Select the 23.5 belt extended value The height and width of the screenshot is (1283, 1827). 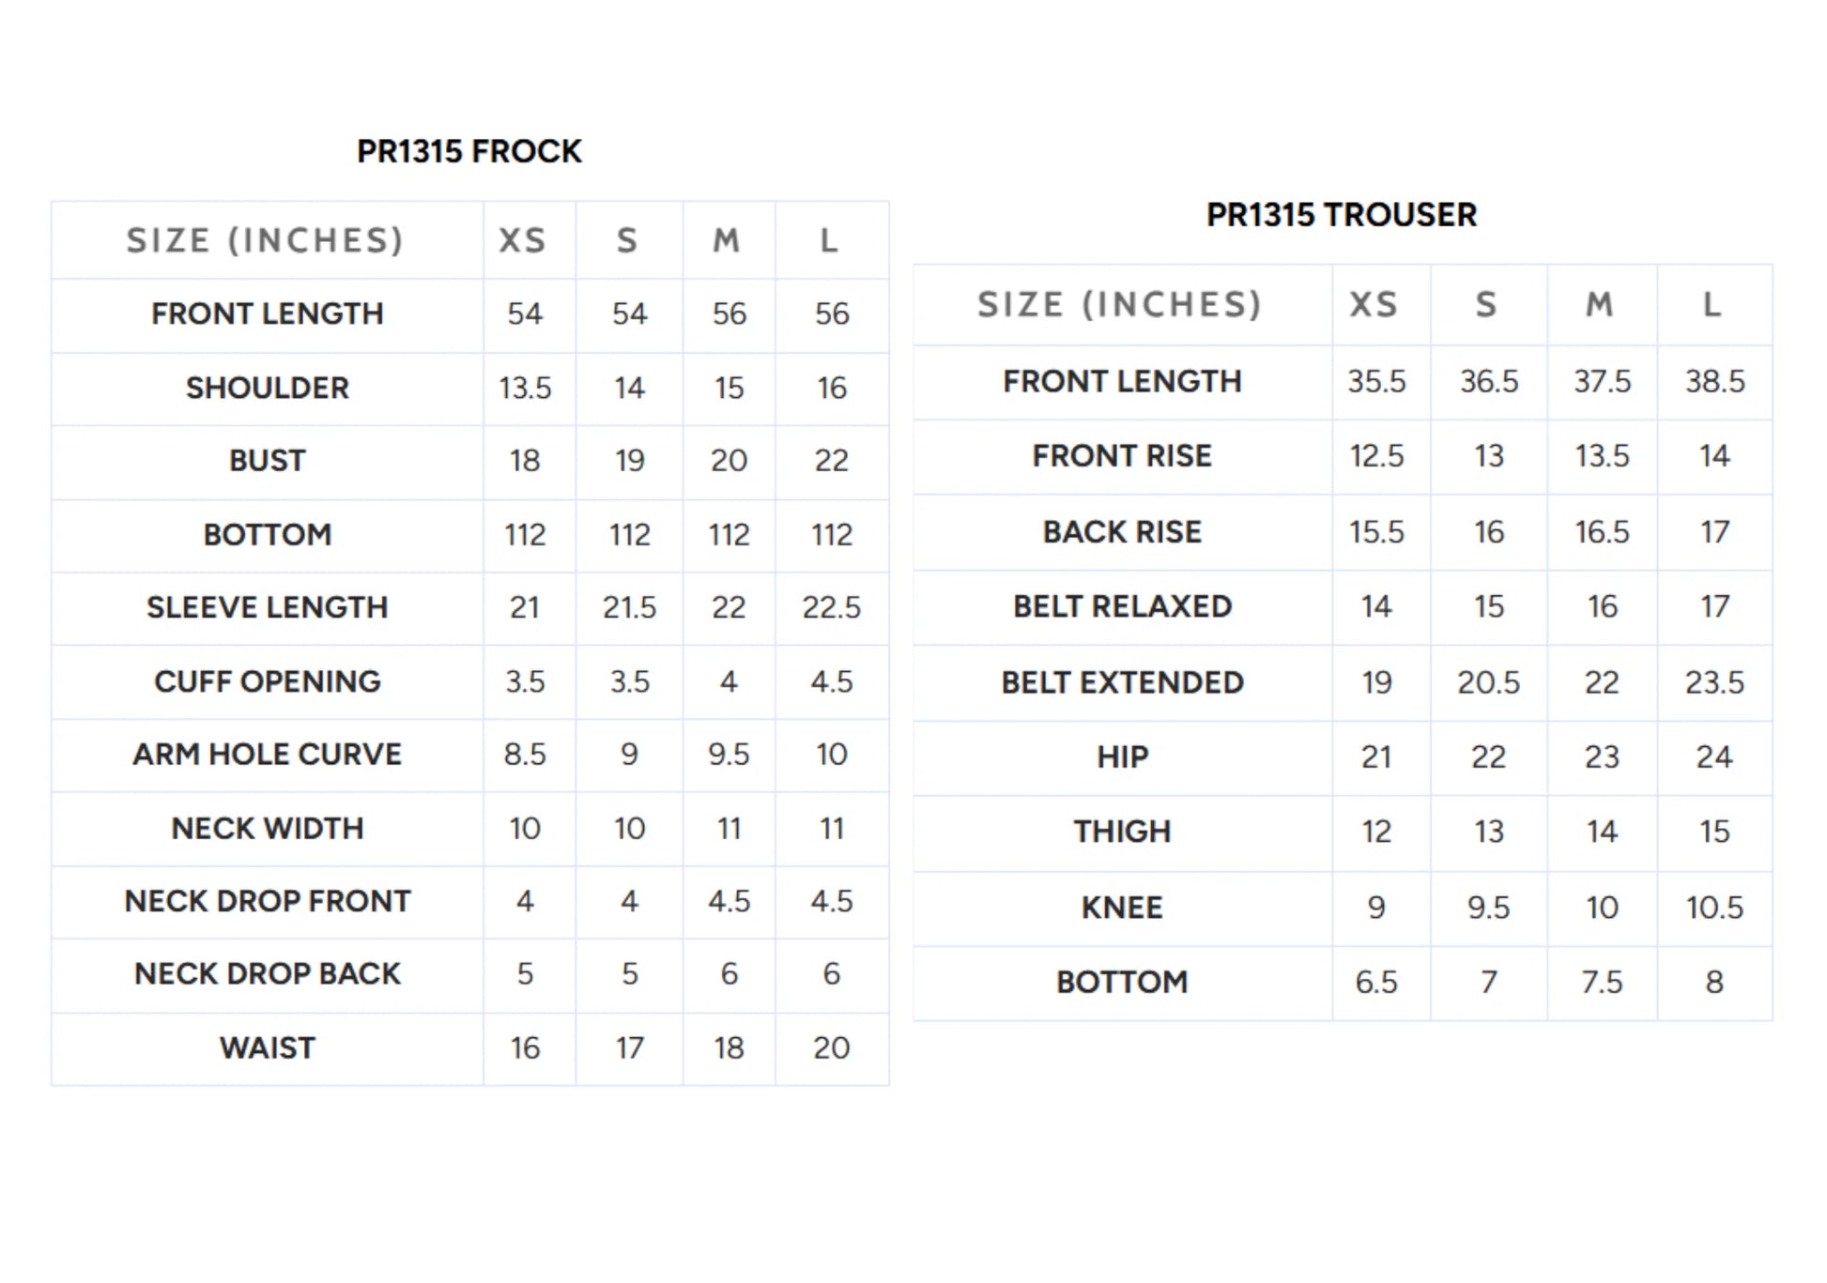1714,682
